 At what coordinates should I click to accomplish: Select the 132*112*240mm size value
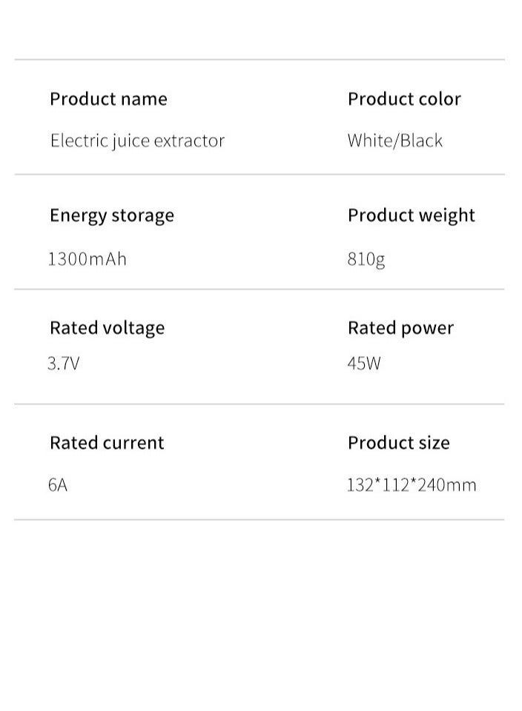tap(412, 484)
